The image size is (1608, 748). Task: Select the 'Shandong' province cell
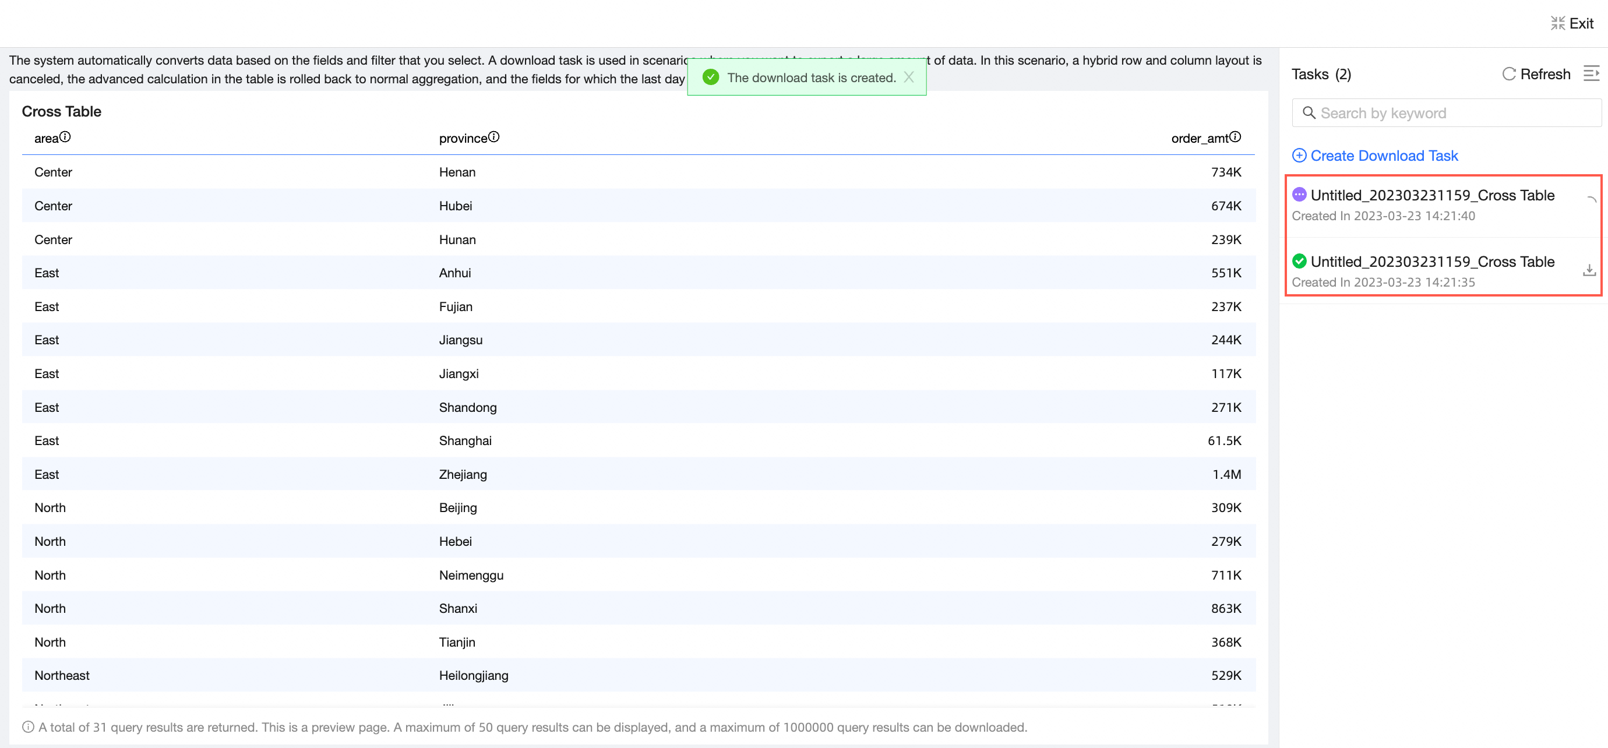coord(467,407)
